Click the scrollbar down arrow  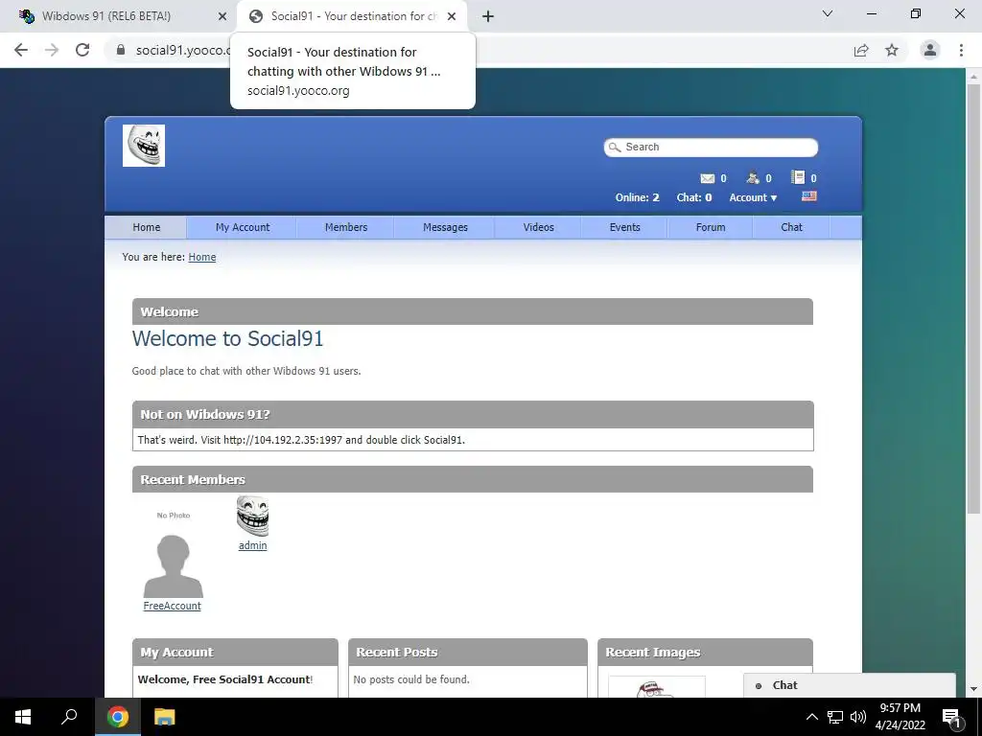[x=973, y=689]
